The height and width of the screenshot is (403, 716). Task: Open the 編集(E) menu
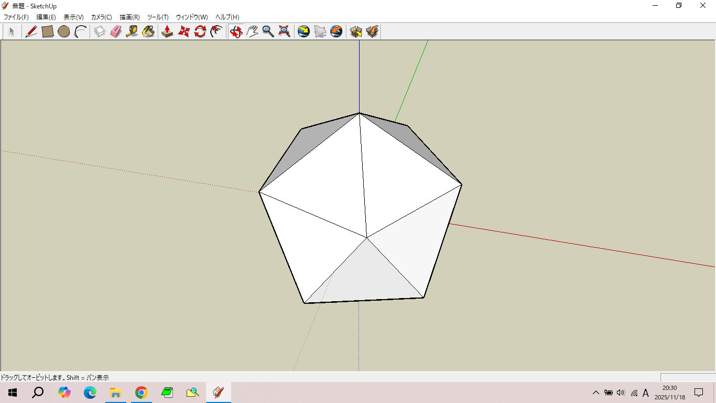(46, 17)
